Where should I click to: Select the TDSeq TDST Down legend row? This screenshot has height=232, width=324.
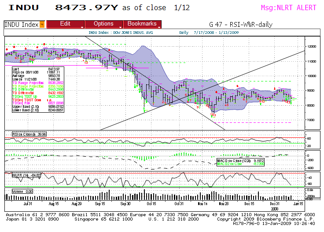point(38,100)
